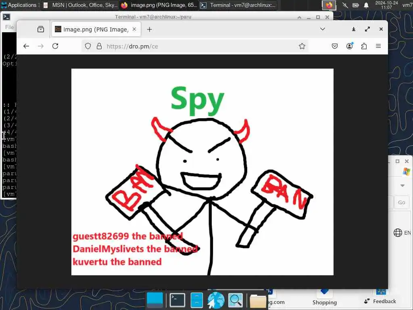Close the image.png tab

134,29
